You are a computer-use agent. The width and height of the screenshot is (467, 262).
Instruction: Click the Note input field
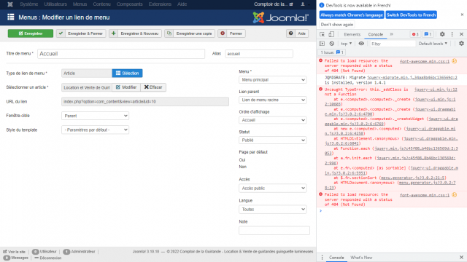[x=274, y=231]
